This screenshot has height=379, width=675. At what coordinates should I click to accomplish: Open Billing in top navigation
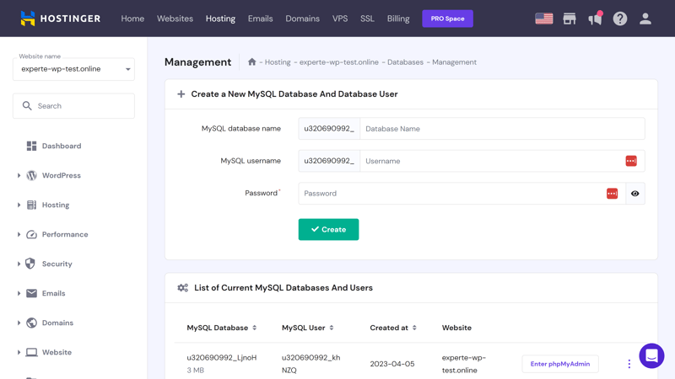tap(398, 19)
